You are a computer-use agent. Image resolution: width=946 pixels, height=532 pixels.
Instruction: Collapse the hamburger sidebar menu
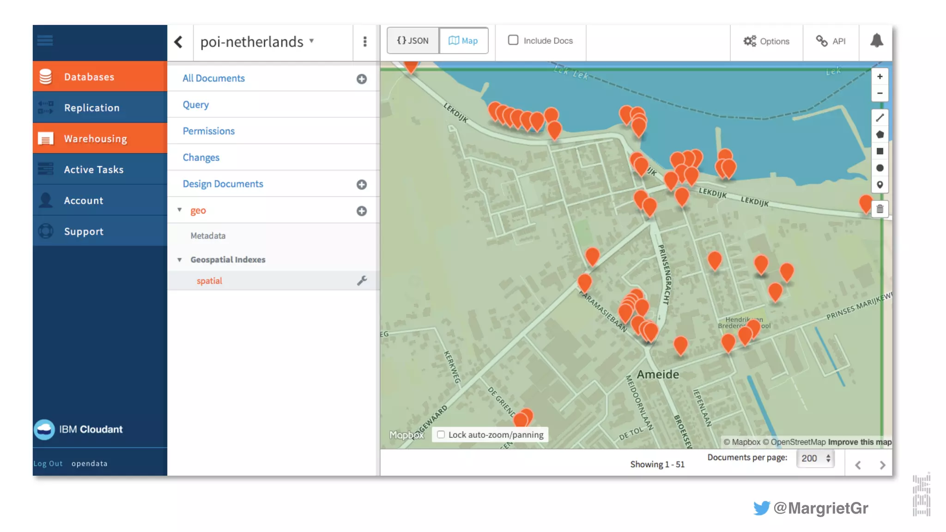pos(45,41)
